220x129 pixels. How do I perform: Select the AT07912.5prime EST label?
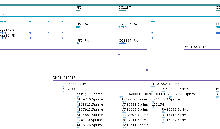pyautogui.click(x=89, y=110)
